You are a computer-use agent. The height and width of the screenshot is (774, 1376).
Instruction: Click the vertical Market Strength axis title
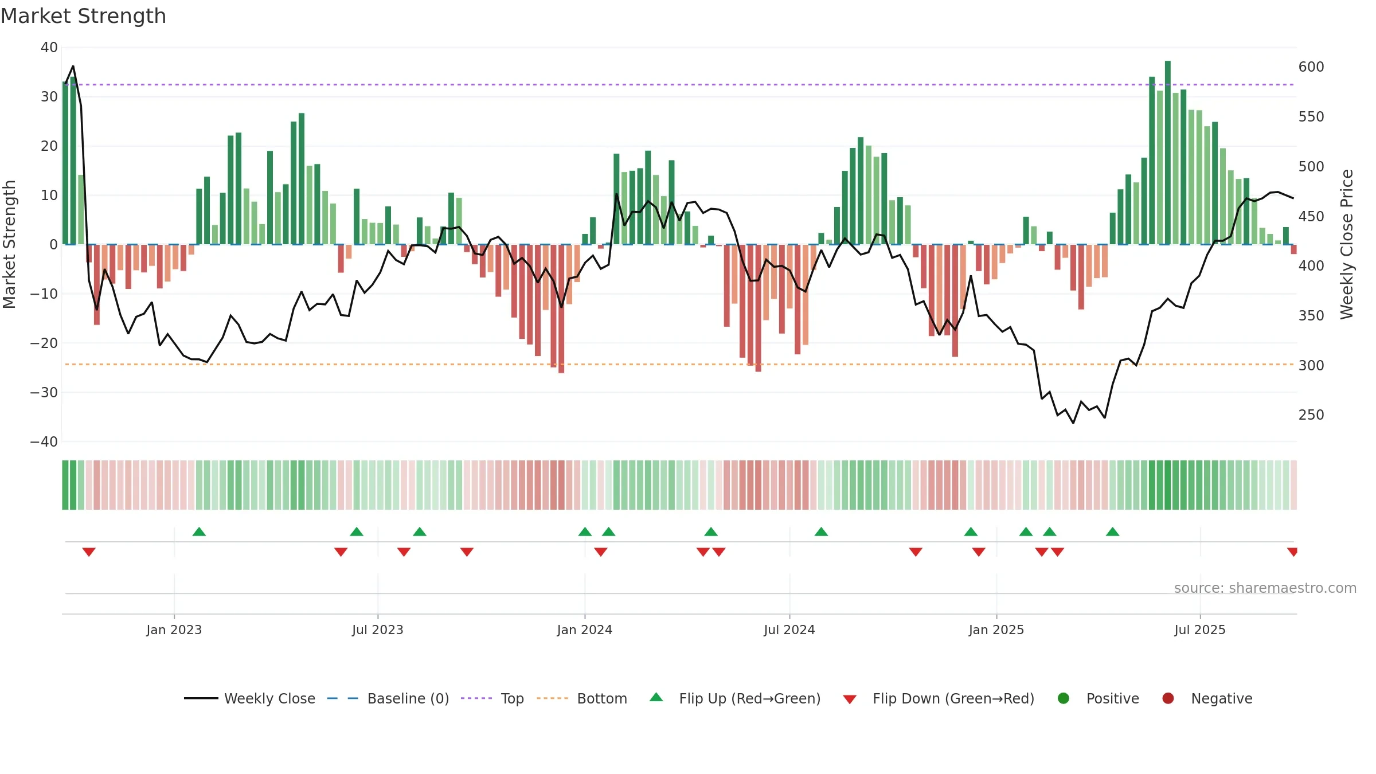(9, 244)
